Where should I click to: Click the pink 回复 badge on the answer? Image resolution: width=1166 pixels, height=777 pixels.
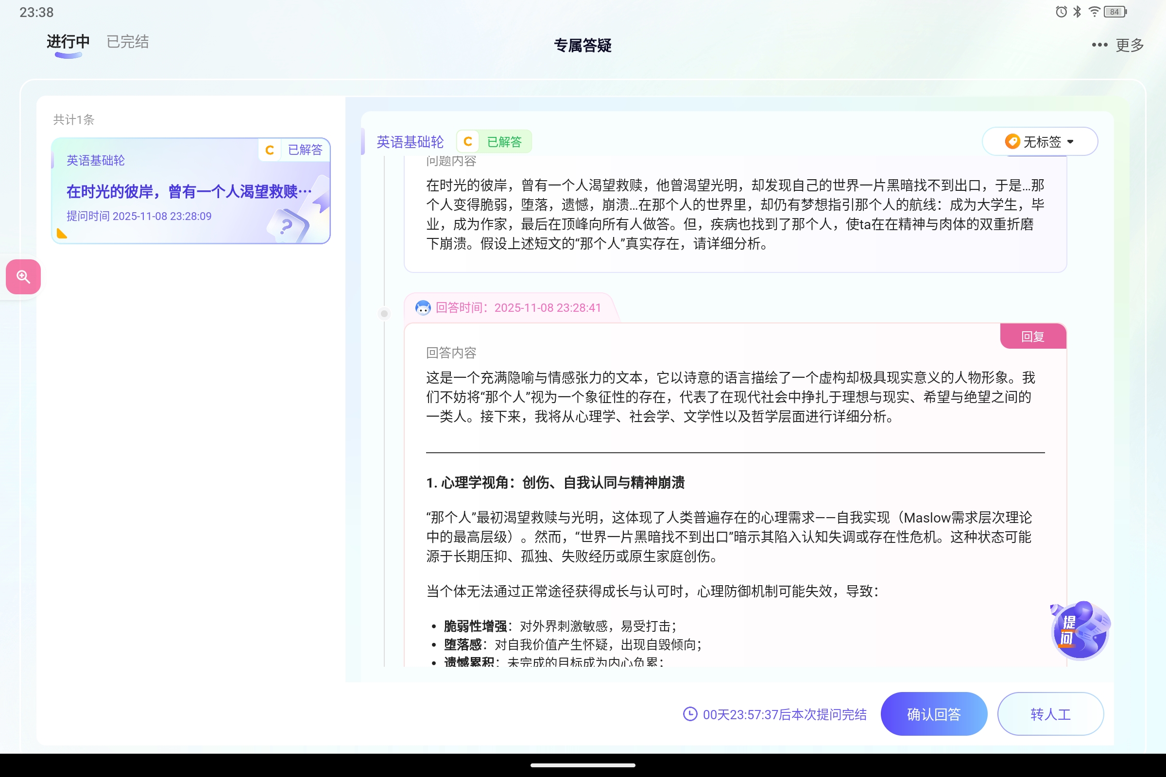pos(1033,336)
